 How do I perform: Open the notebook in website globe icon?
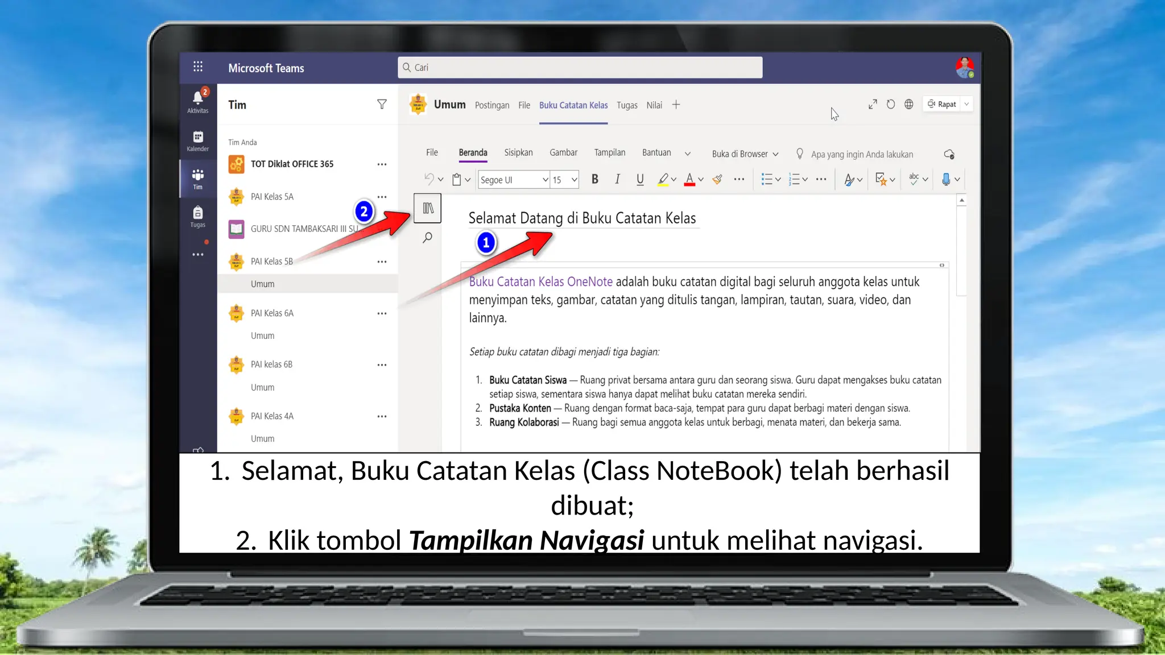pos(909,104)
